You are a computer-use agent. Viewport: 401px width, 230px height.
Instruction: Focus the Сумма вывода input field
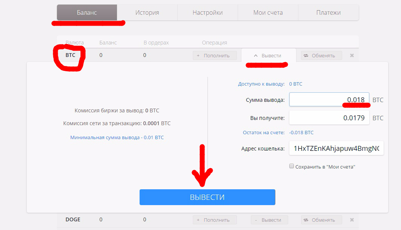[329, 100]
